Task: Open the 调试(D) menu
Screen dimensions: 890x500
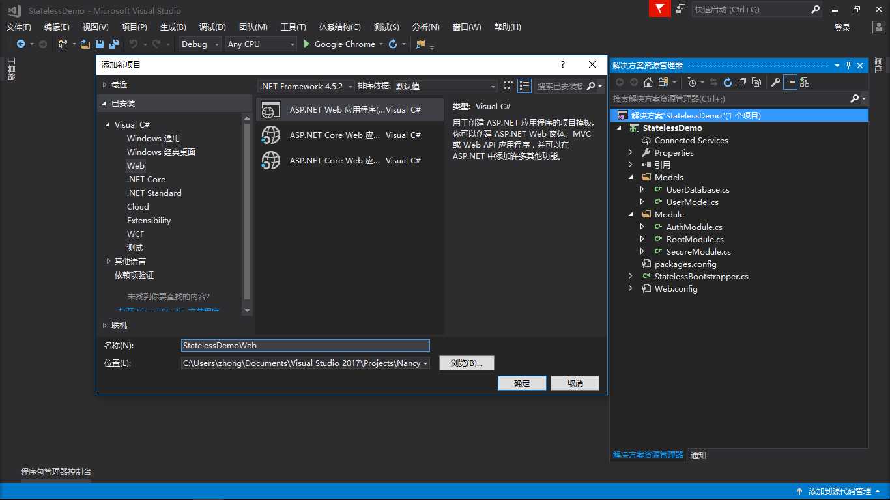Action: (212, 27)
